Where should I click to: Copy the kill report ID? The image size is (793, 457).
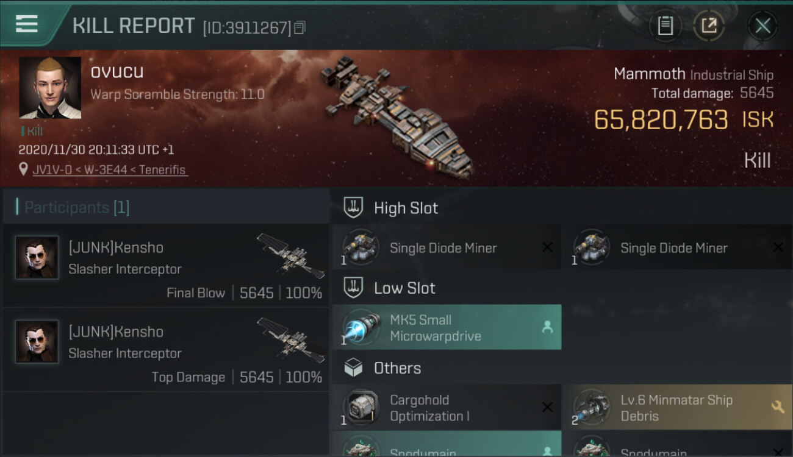tap(300, 27)
